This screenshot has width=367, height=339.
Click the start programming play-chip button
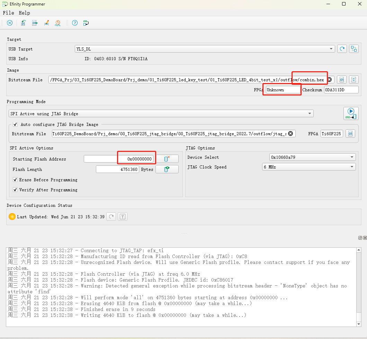[351, 113]
